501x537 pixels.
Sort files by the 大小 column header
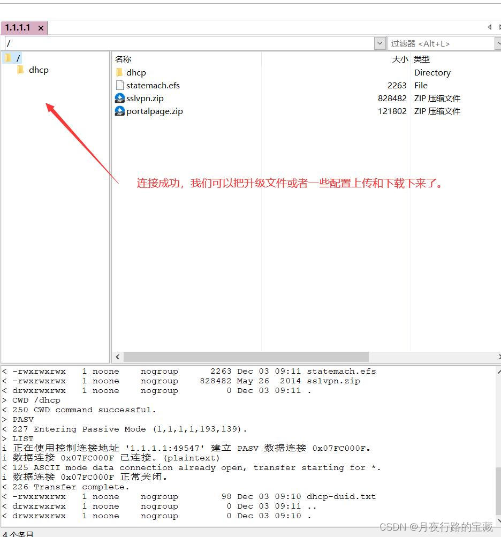point(399,59)
